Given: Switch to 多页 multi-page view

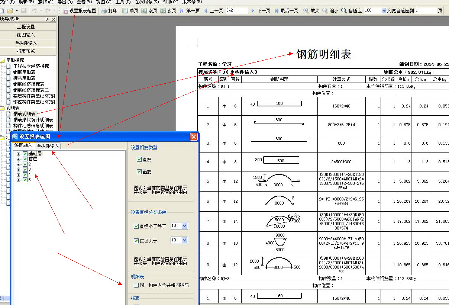Looking at the screenshot, I should [168, 11].
